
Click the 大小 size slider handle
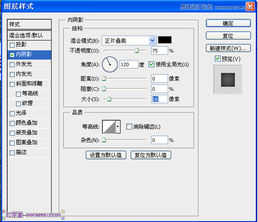(x=109, y=99)
